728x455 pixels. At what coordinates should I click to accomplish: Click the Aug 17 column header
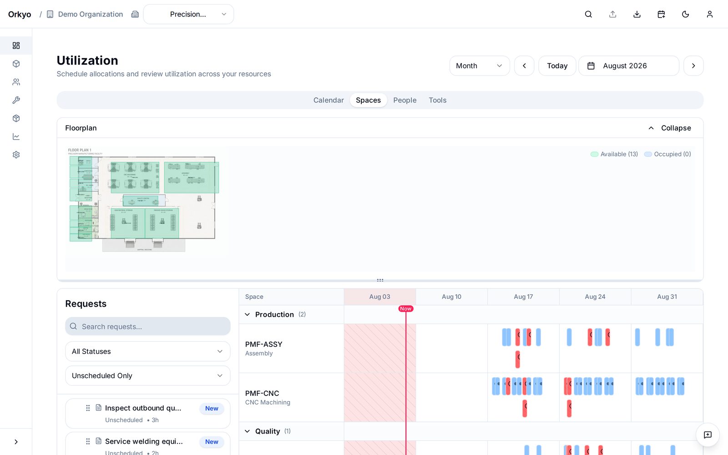click(523, 297)
